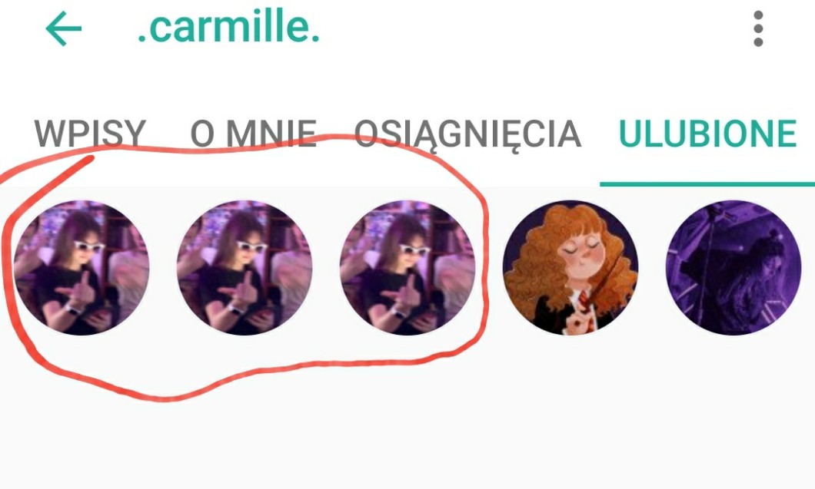
Task: Open the O MNIE tab
Action: (254, 134)
